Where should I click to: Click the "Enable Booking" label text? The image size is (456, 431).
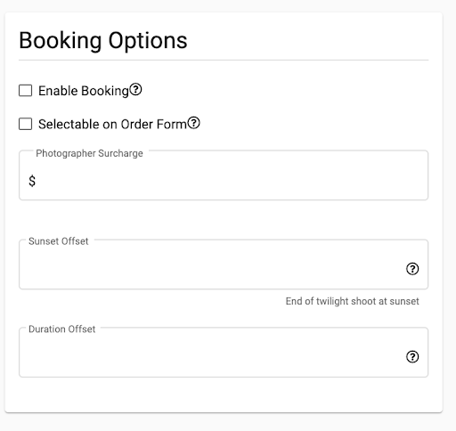84,91
